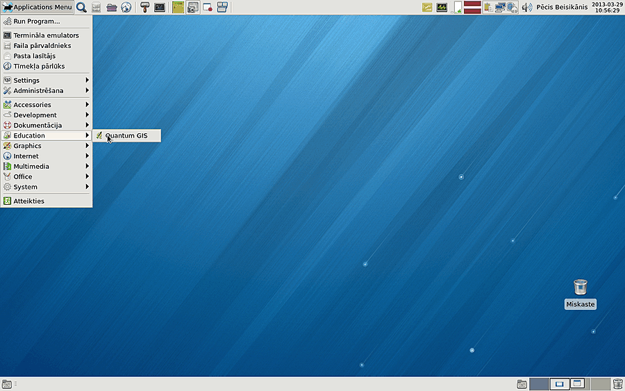Image resolution: width=625 pixels, height=391 pixels.
Task: Switch to the first workspace in pager
Action: pyautogui.click(x=539, y=384)
